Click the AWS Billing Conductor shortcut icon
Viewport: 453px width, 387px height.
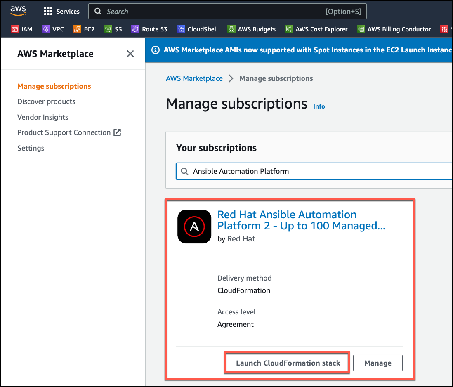point(361,29)
